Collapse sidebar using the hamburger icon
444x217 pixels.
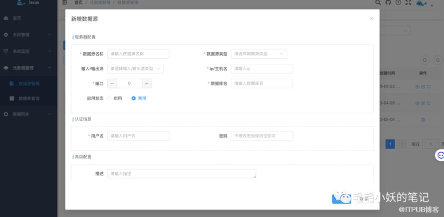pos(65,2)
